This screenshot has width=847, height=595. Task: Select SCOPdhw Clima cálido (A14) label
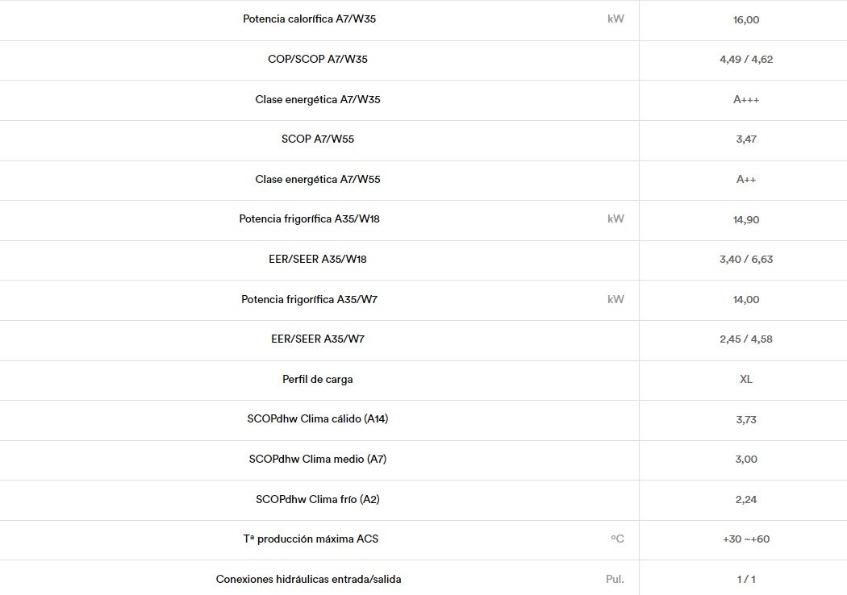(318, 419)
